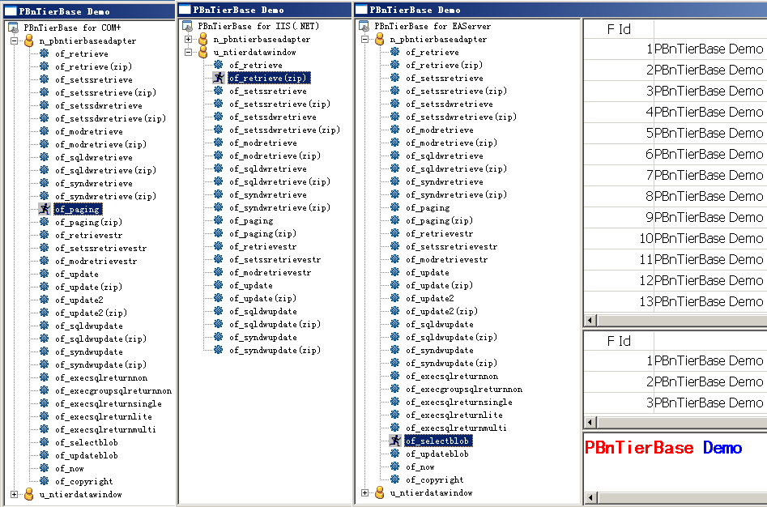Click F Id header in lower grid

coord(619,341)
